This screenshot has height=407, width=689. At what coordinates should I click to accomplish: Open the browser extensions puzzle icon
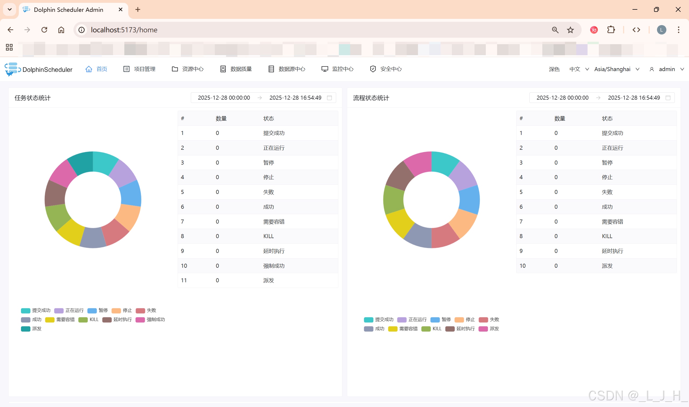click(611, 30)
